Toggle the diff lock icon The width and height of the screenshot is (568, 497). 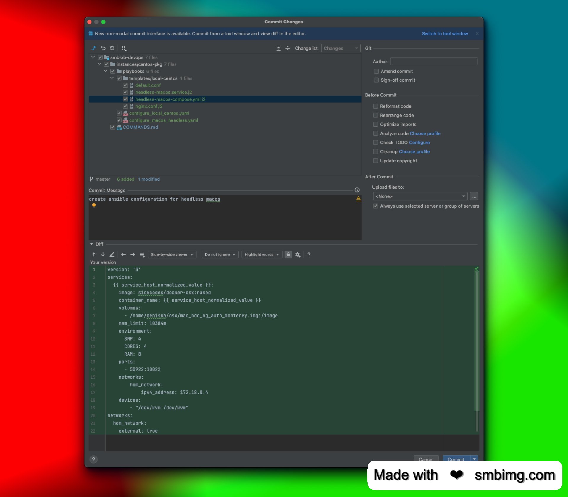pyautogui.click(x=288, y=254)
